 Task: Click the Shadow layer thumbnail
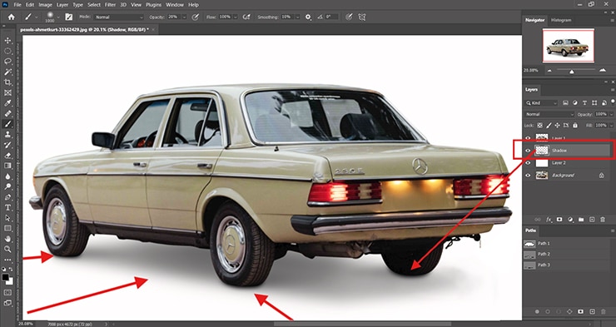click(x=542, y=151)
